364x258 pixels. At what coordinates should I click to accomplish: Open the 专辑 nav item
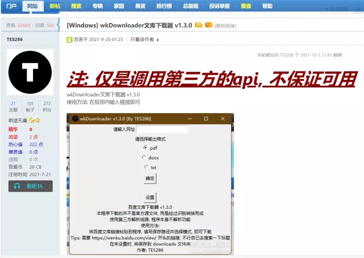97,6
